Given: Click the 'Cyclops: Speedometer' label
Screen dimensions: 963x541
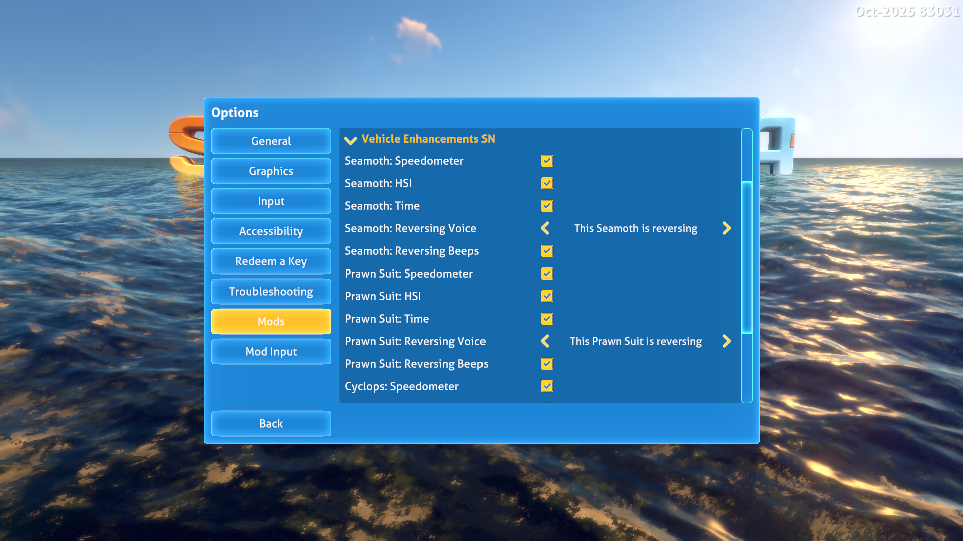Looking at the screenshot, I should [401, 386].
